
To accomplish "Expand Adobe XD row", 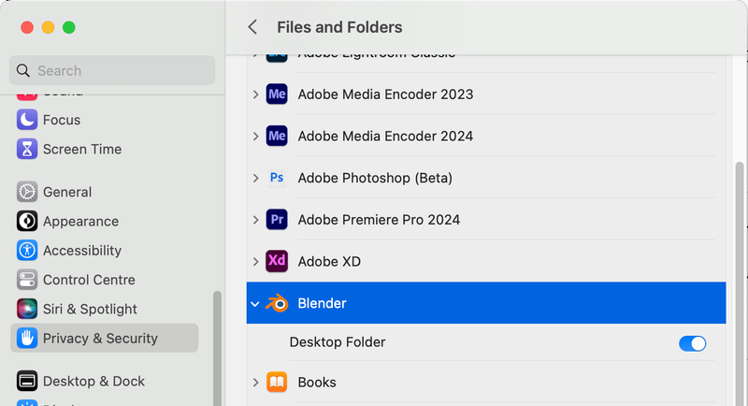I will pyautogui.click(x=255, y=261).
